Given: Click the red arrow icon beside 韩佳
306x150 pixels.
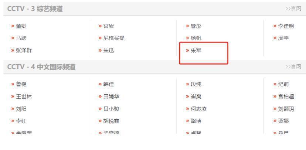Looking at the screenshot, I should [x=100, y=84].
